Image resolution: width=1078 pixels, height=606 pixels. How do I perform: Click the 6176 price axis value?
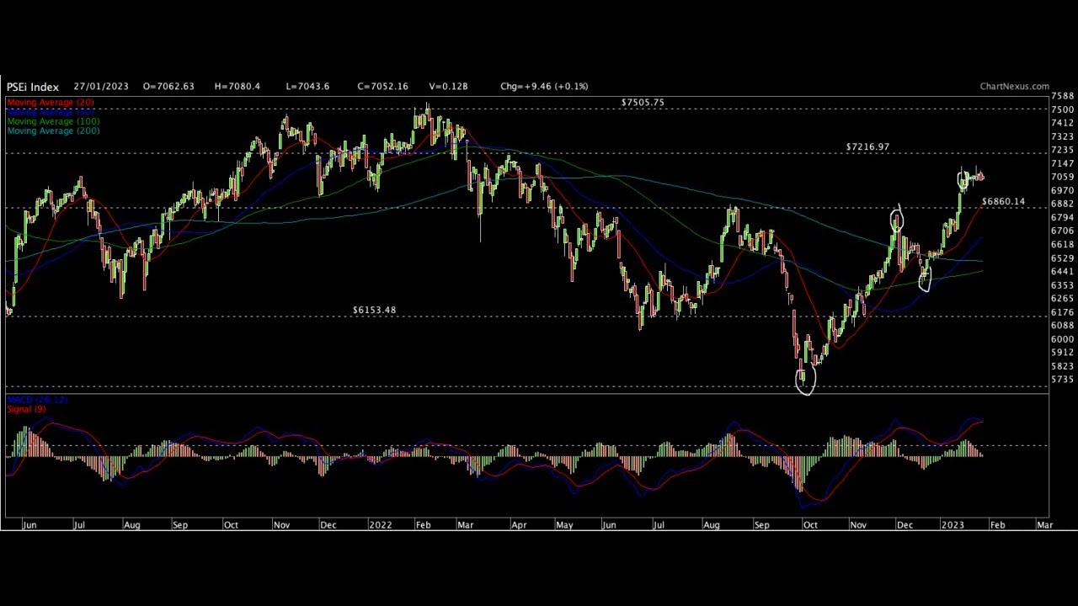(x=1062, y=312)
